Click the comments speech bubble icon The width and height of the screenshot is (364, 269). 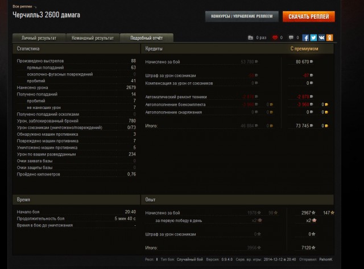tap(291, 37)
